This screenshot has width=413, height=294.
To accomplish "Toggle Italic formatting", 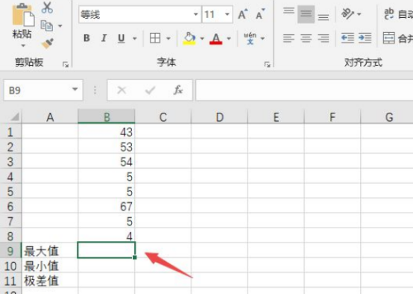I will (x=104, y=38).
